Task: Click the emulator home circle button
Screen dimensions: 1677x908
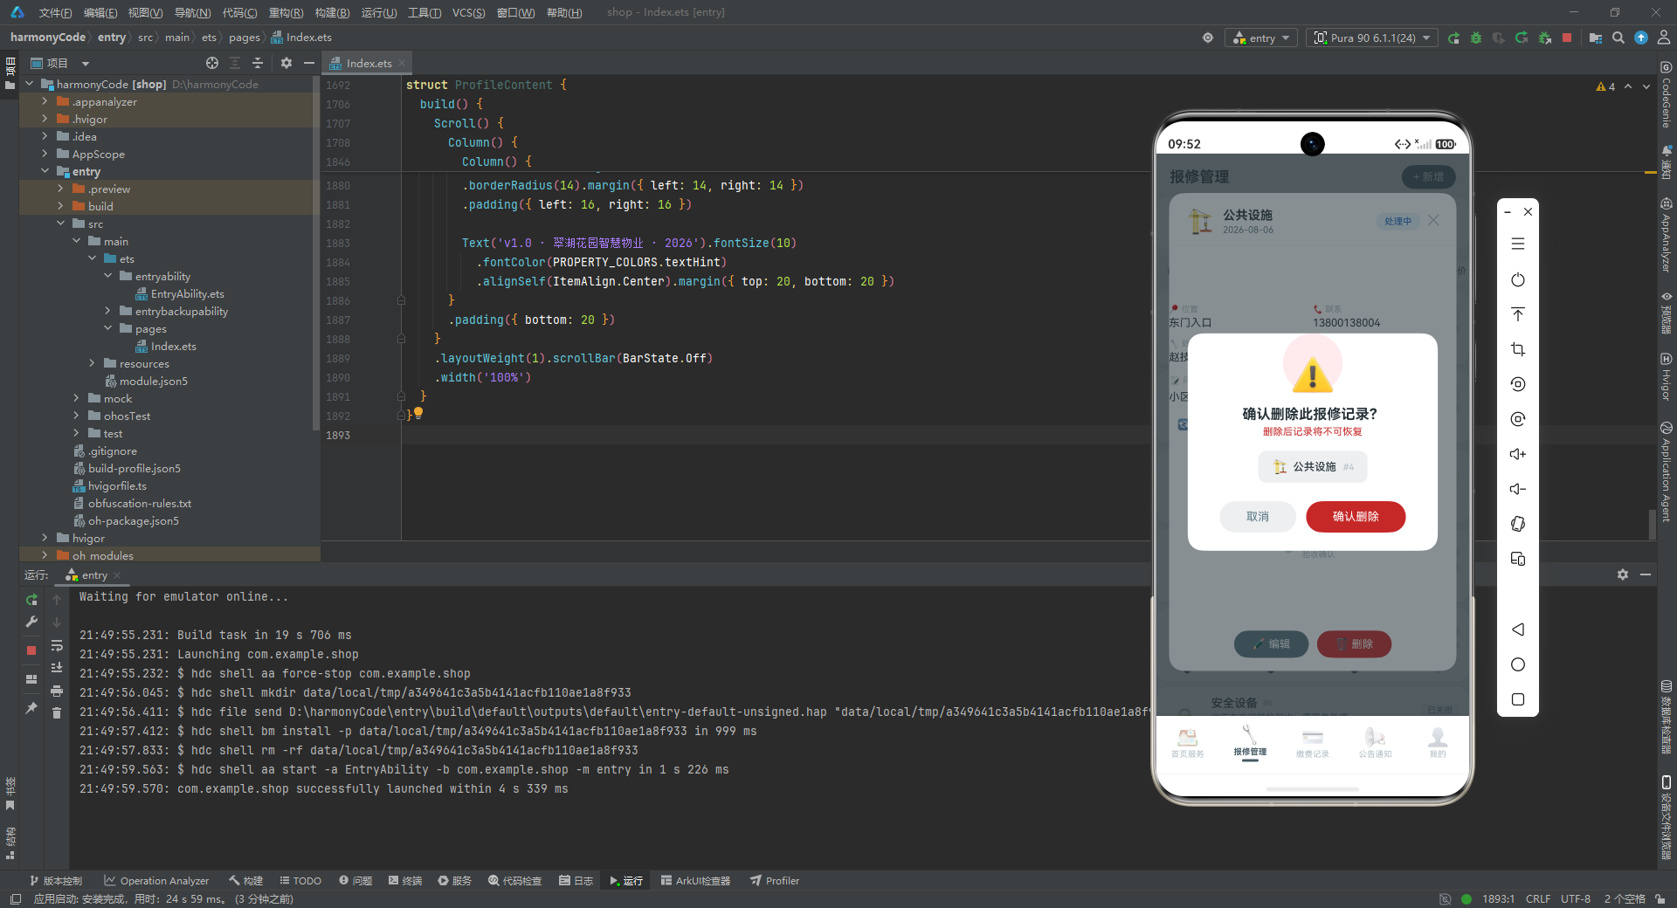Action: point(1518,664)
